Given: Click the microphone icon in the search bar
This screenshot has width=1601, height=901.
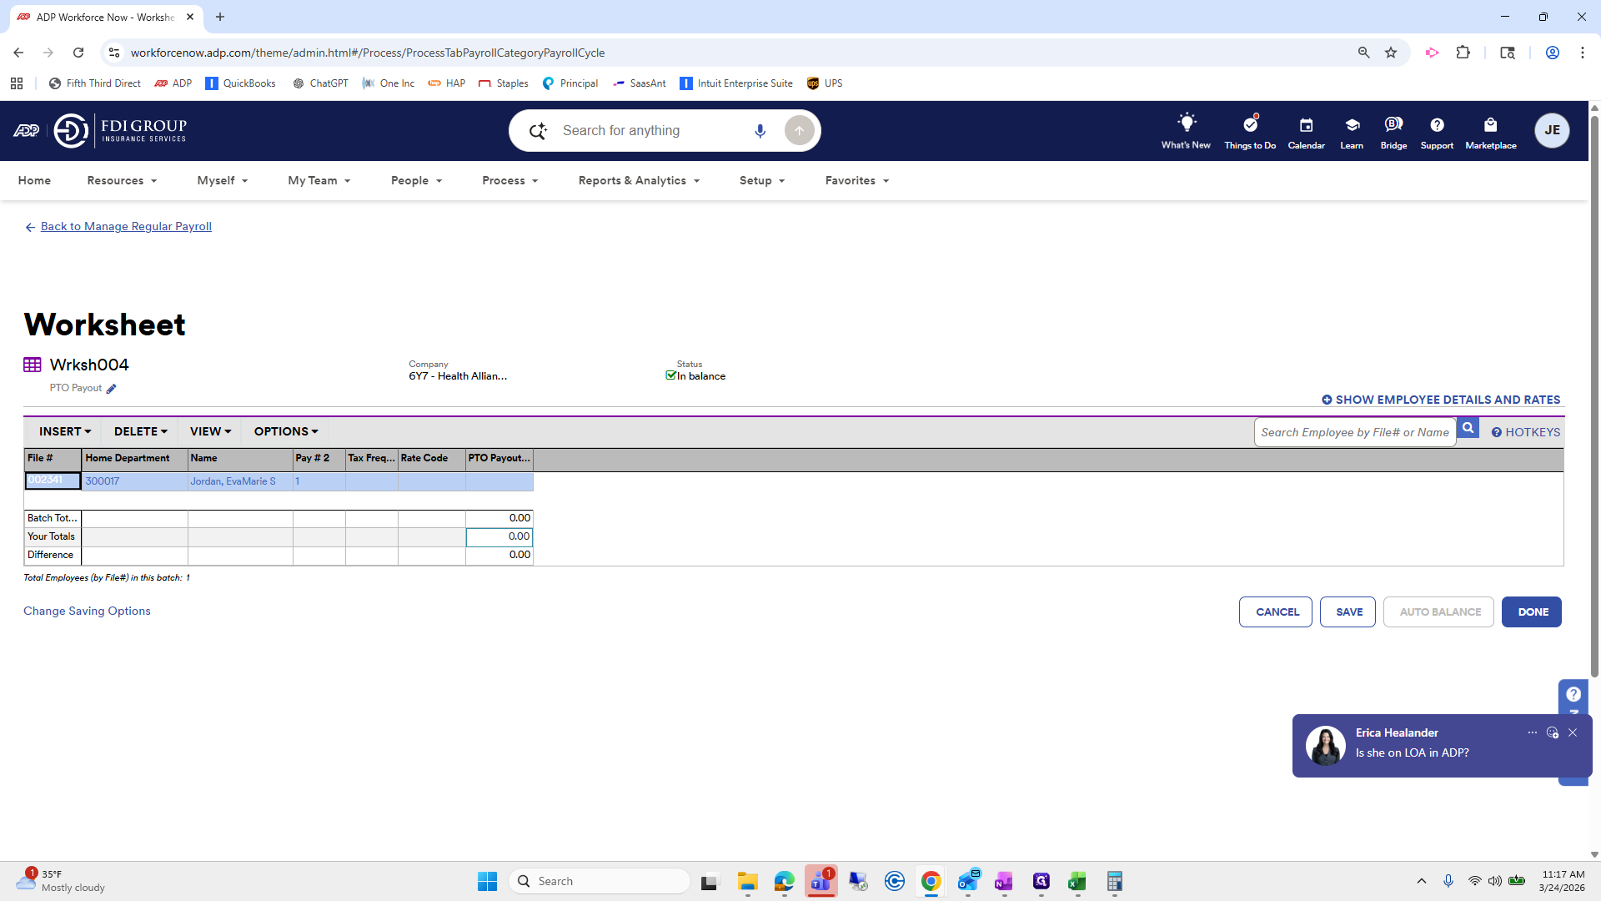Looking at the screenshot, I should [760, 131].
